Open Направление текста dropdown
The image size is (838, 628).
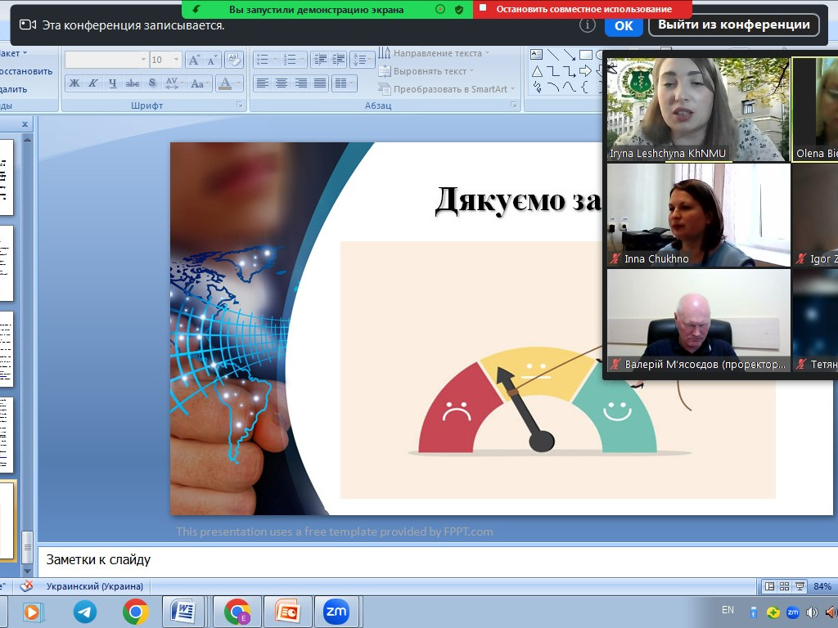coord(434,53)
